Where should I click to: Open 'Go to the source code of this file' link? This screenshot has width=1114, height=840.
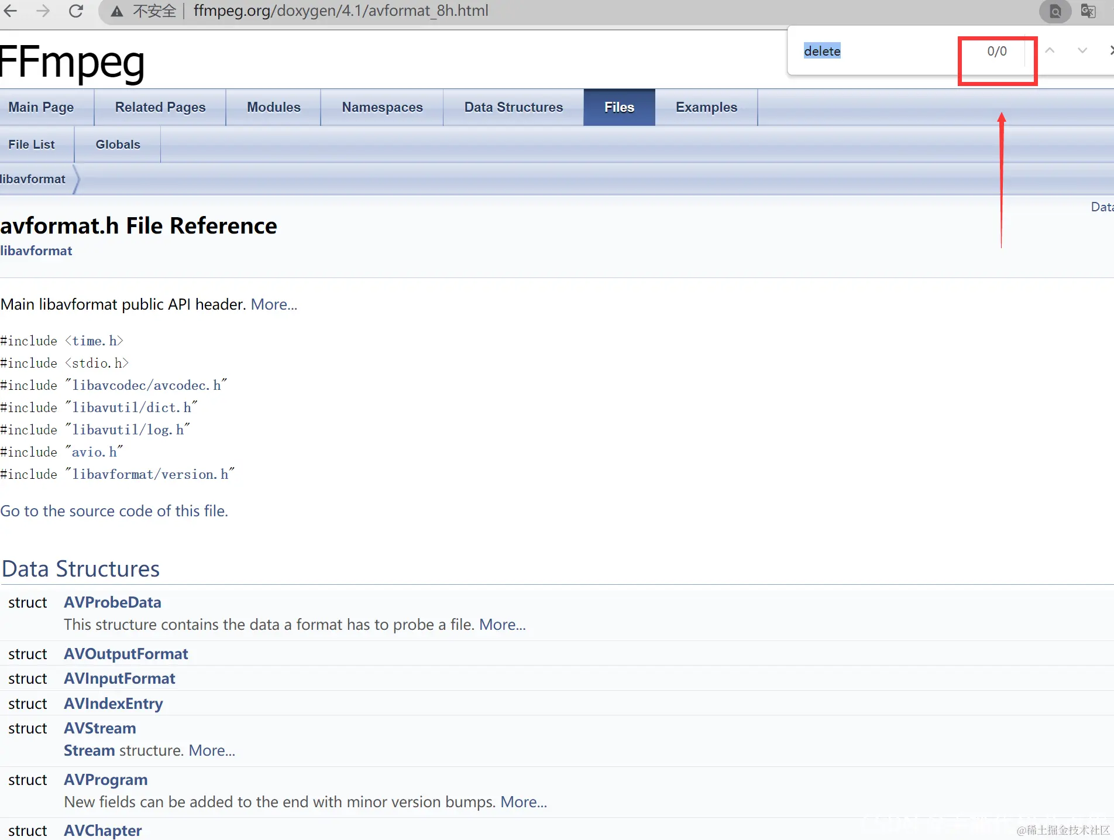[x=114, y=511]
